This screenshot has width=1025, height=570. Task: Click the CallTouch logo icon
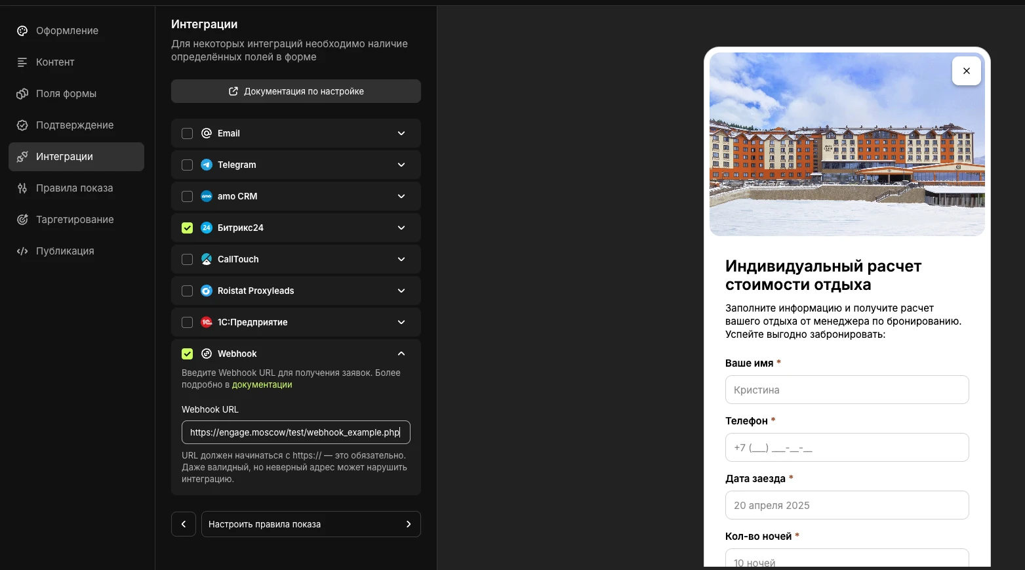(x=207, y=259)
